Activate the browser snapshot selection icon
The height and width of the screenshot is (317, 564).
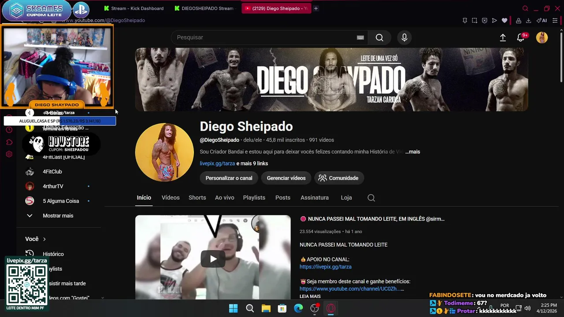[475, 20]
